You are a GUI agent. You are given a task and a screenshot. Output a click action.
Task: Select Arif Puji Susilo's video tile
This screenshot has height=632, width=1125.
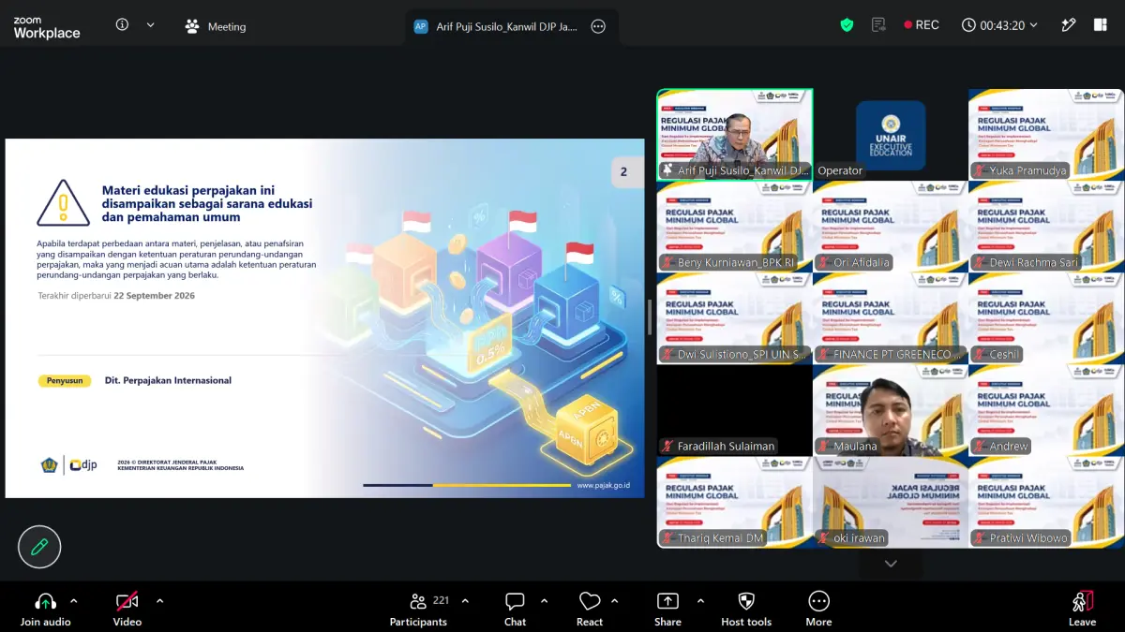tap(735, 134)
